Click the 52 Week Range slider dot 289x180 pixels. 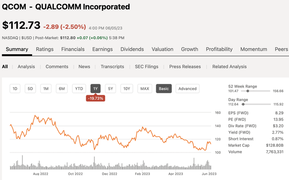(x=248, y=91)
